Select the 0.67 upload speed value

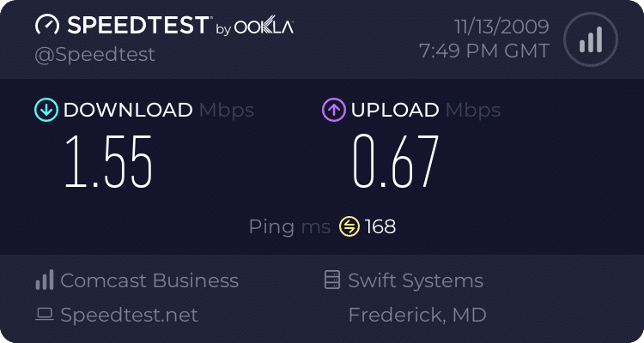(397, 161)
